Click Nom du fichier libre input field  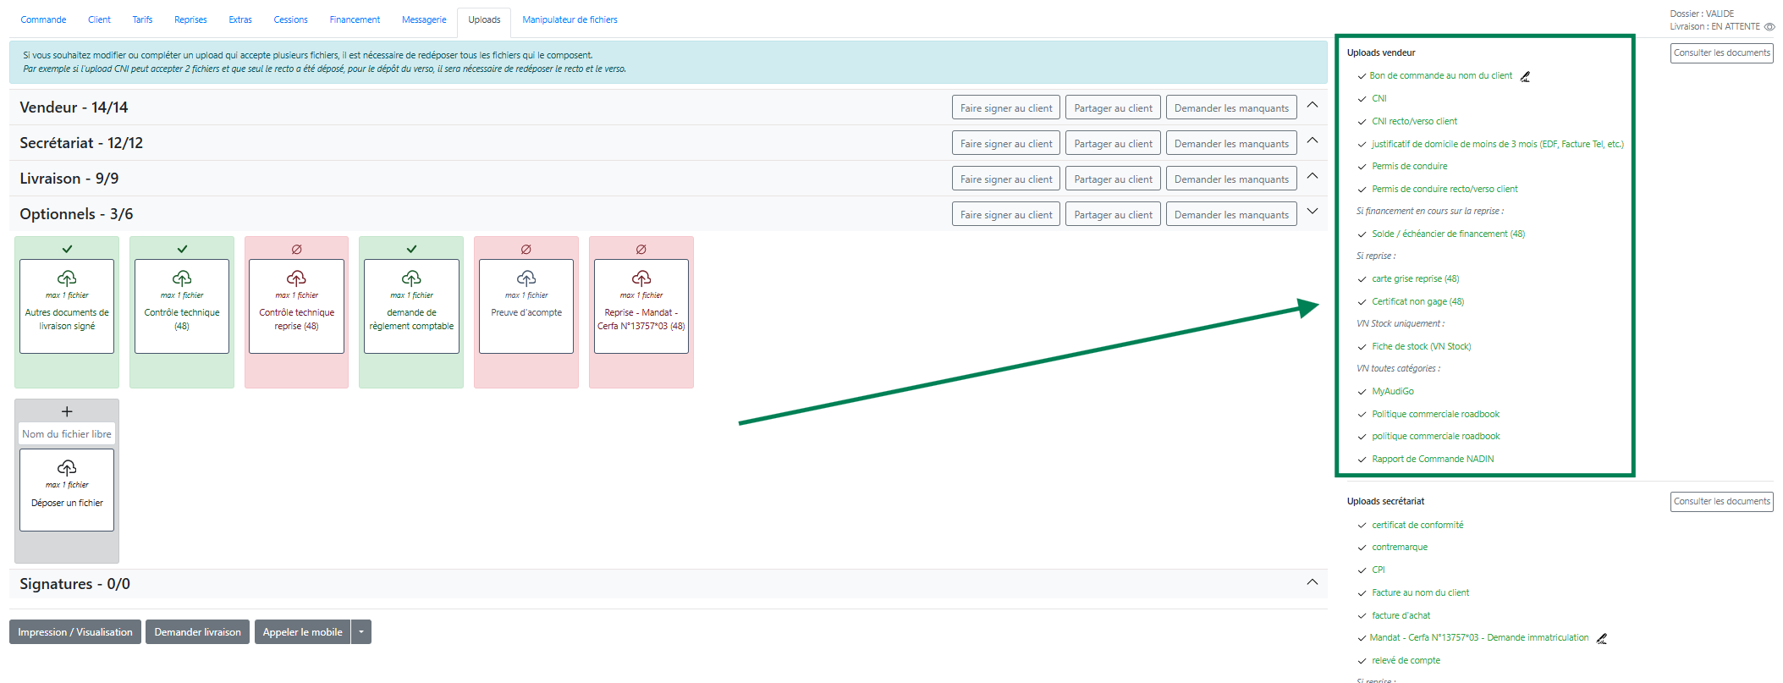coord(67,434)
